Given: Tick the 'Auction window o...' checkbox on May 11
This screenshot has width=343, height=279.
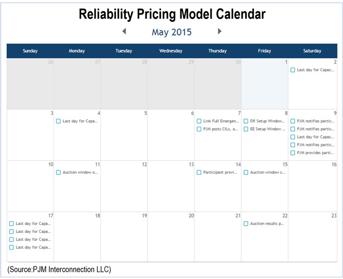Looking at the screenshot, I should [x=58, y=172].
